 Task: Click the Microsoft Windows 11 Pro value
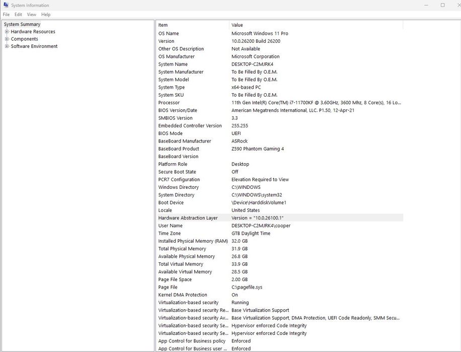(260, 34)
